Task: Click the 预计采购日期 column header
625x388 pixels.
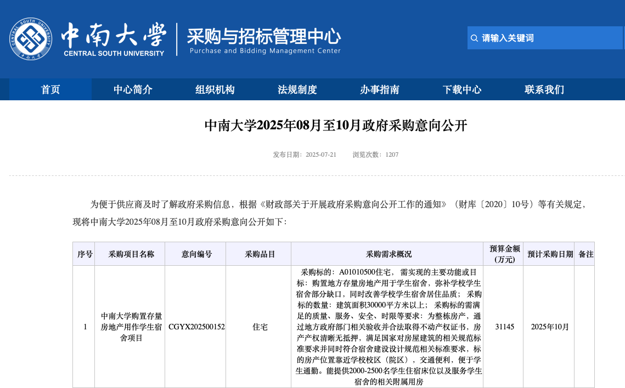Action: click(x=550, y=254)
